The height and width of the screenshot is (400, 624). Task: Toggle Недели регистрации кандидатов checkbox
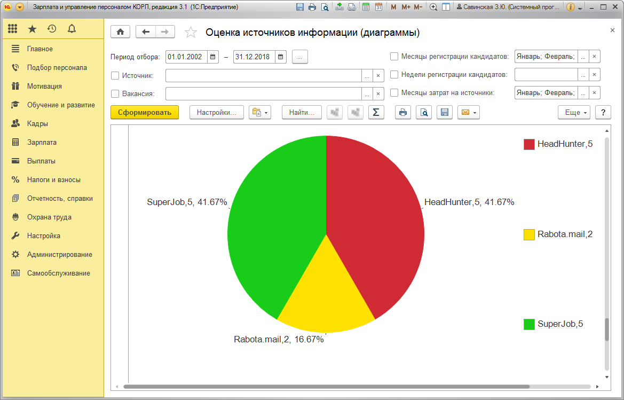pos(394,74)
